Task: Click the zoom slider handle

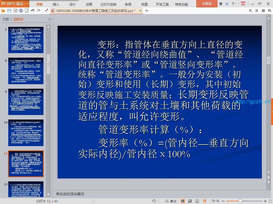Action: click(x=240, y=201)
